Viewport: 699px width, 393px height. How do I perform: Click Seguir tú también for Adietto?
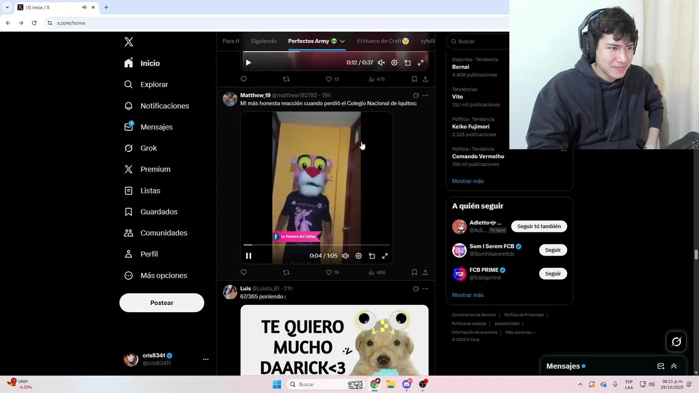pos(539,227)
